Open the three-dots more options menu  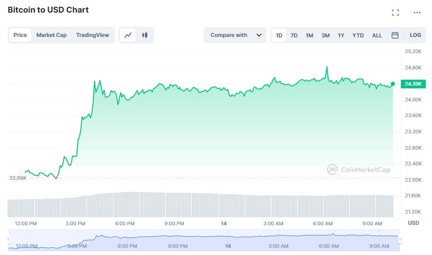point(417,13)
